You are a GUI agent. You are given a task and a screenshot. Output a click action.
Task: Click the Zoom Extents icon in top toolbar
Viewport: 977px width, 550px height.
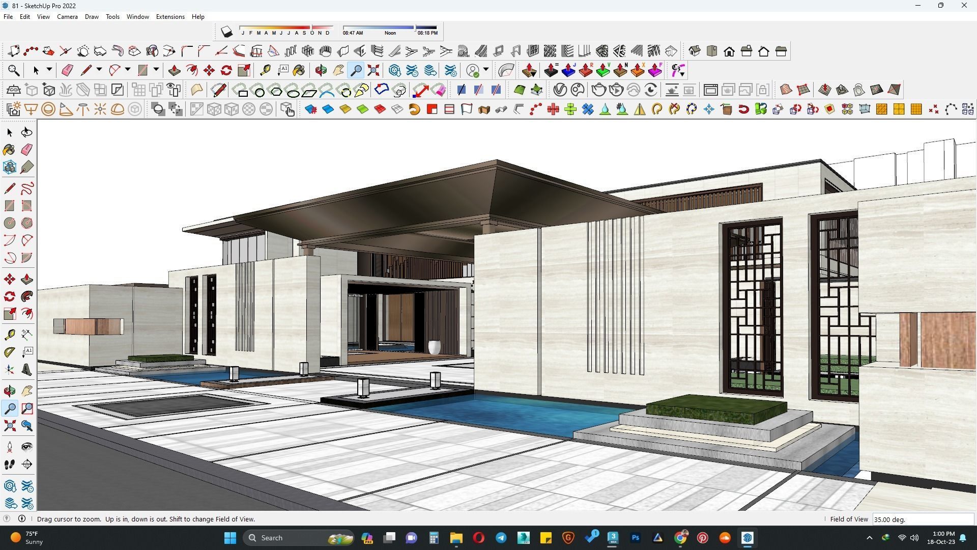tap(373, 70)
